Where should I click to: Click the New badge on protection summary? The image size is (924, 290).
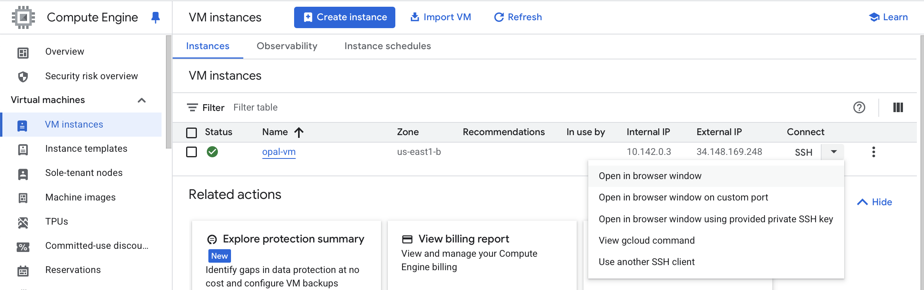219,256
